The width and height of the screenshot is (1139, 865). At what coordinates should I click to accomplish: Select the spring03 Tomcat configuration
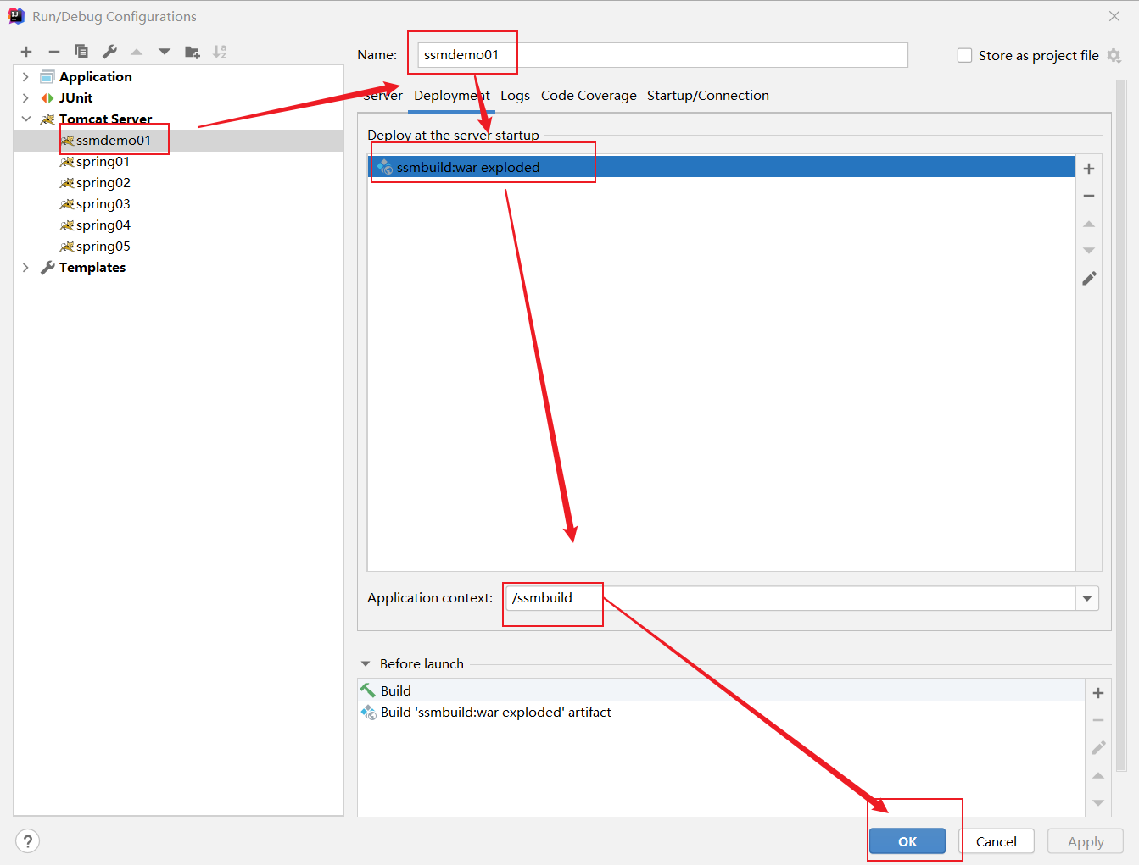[103, 204]
